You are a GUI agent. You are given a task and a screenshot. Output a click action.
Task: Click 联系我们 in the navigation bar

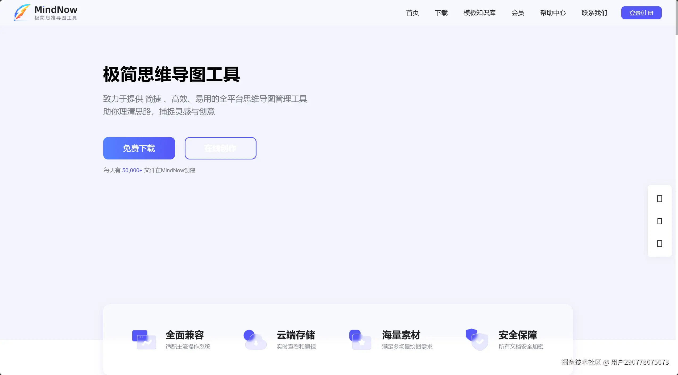[x=594, y=13]
